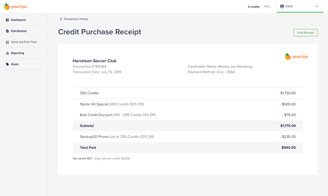Screen dimensions: 328x196
Task: Go back via the Transaction History link
Action: click(x=76, y=19)
